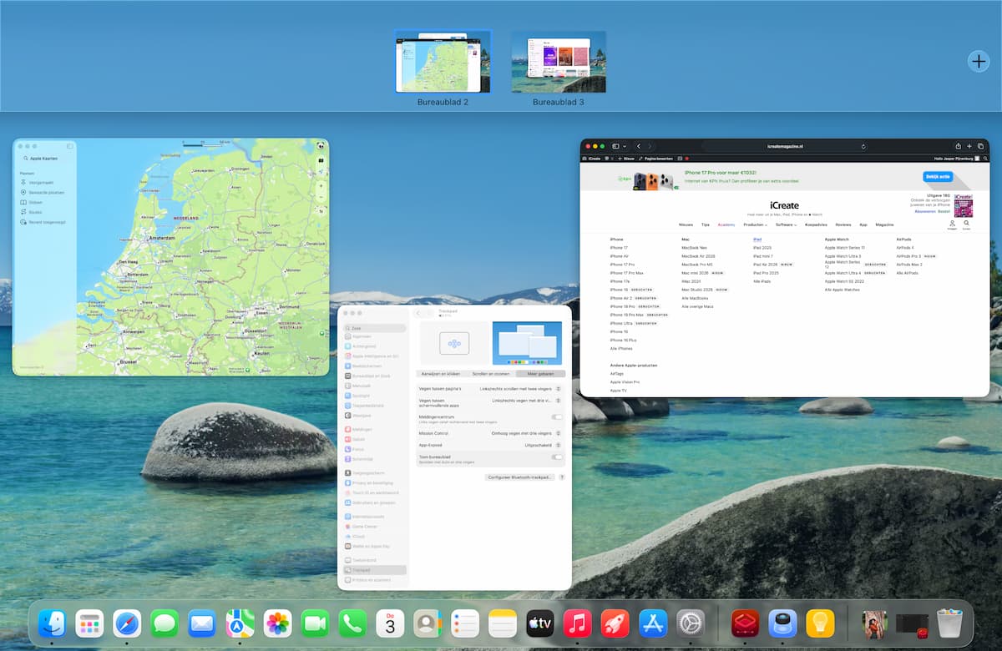Viewport: 1002px width, 651px height.
Task: Open the Trash in the Dock
Action: 949,623
